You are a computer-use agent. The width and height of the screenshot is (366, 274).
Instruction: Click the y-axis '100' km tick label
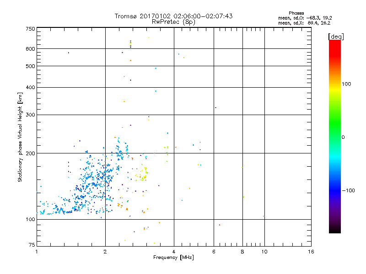(x=30, y=219)
